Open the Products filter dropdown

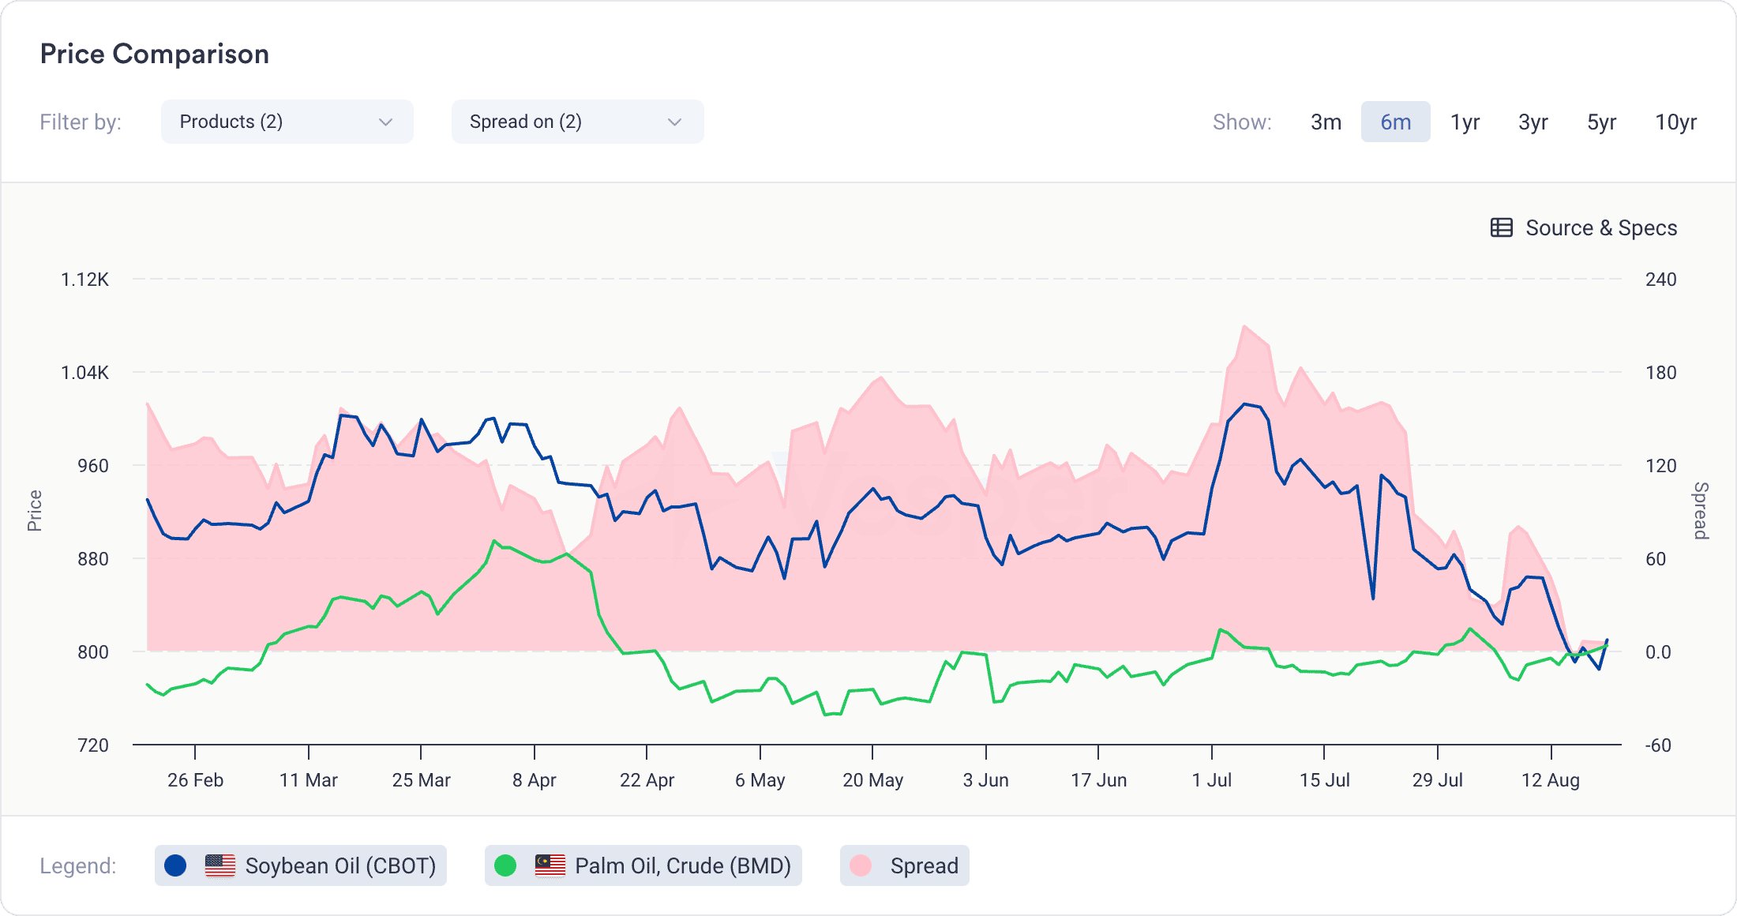(x=285, y=121)
